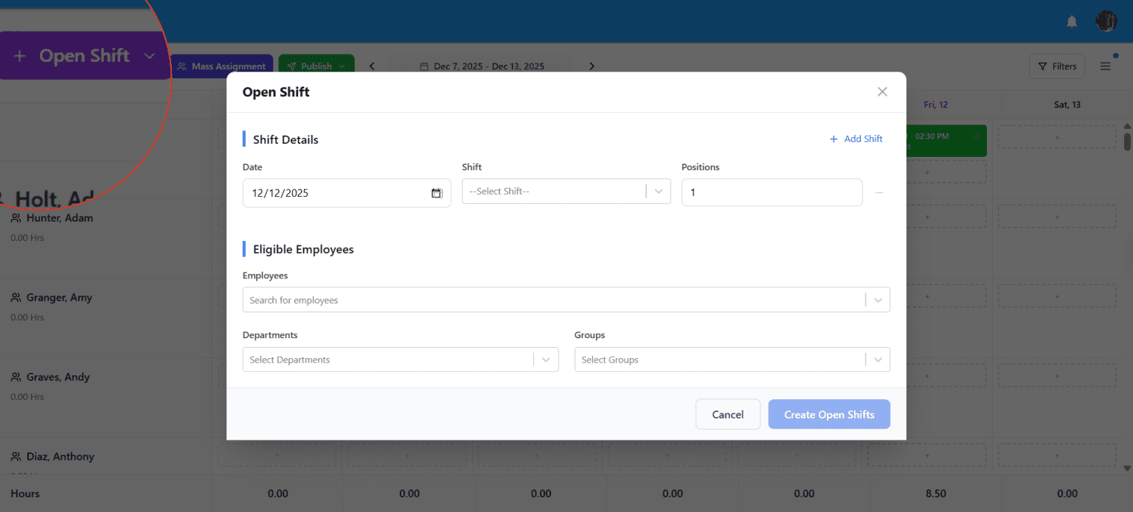This screenshot has width=1133, height=512.
Task: Expand the Employees search dropdown arrow
Action: (878, 300)
